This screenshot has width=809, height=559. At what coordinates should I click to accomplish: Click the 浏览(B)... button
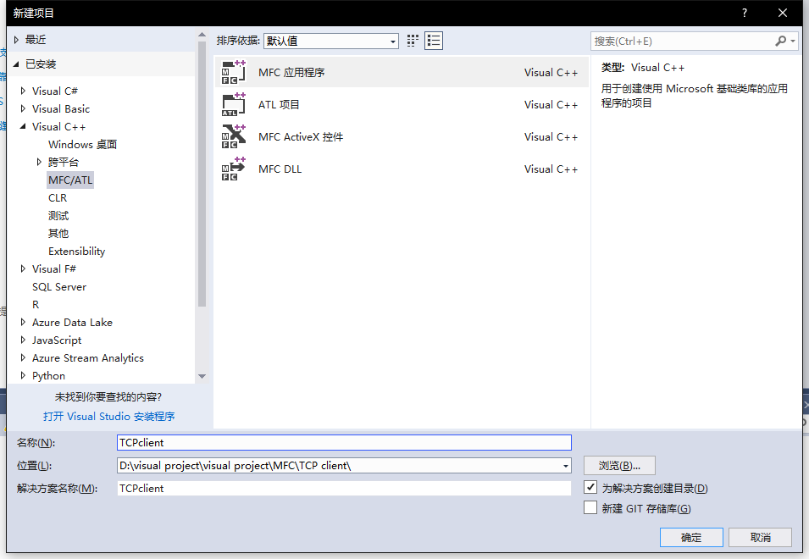click(x=619, y=466)
